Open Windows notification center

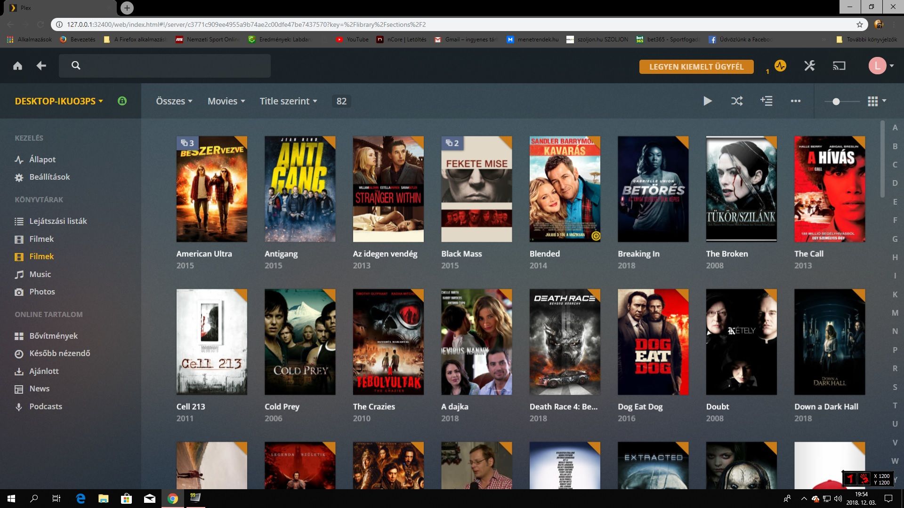888,499
